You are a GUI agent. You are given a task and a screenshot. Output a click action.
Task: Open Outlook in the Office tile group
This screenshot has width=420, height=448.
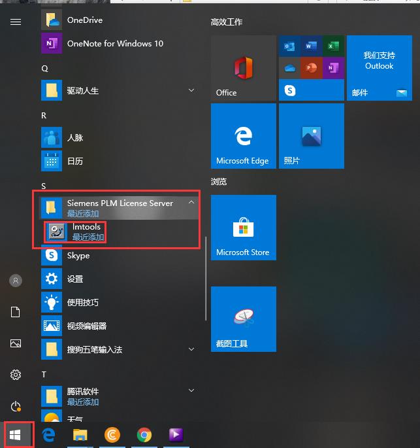289,46
